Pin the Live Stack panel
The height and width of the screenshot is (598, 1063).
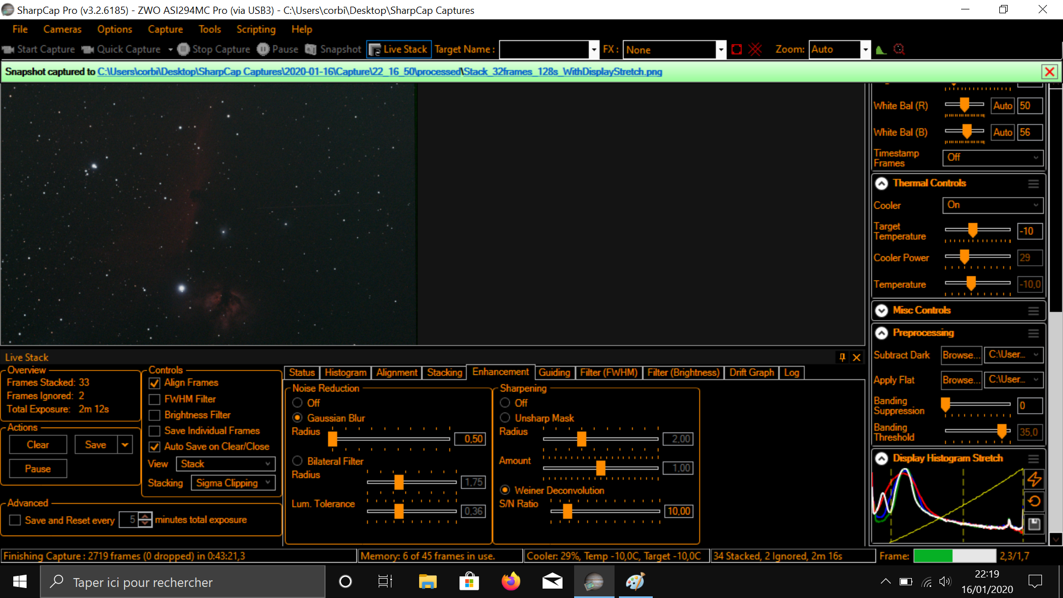tap(842, 357)
